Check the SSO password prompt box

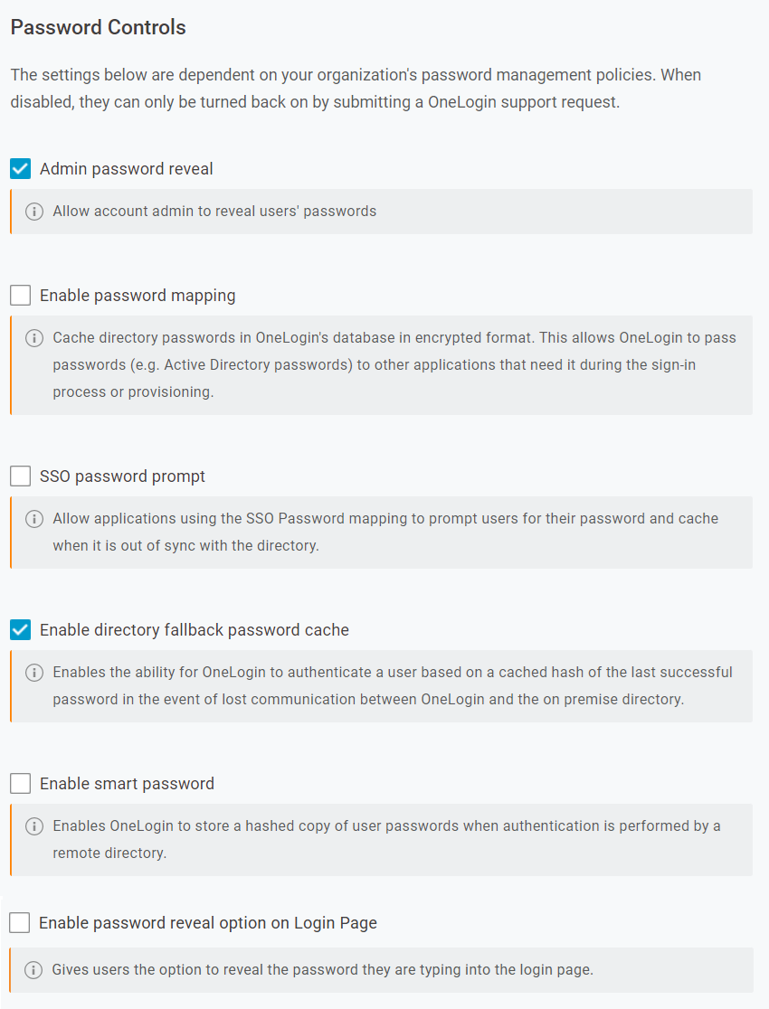21,476
